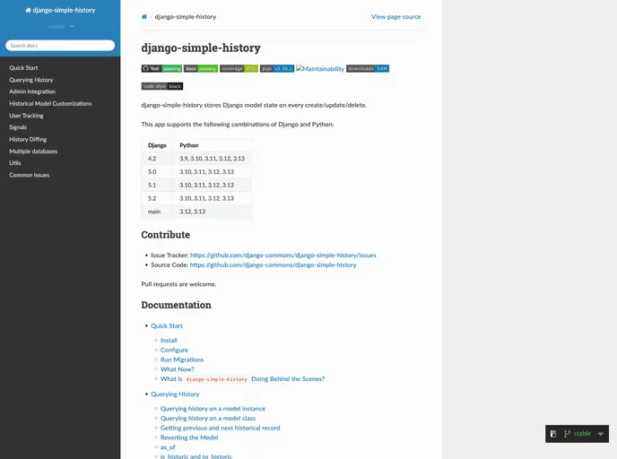
Task: Open the What Now? link
Action: [x=178, y=369]
